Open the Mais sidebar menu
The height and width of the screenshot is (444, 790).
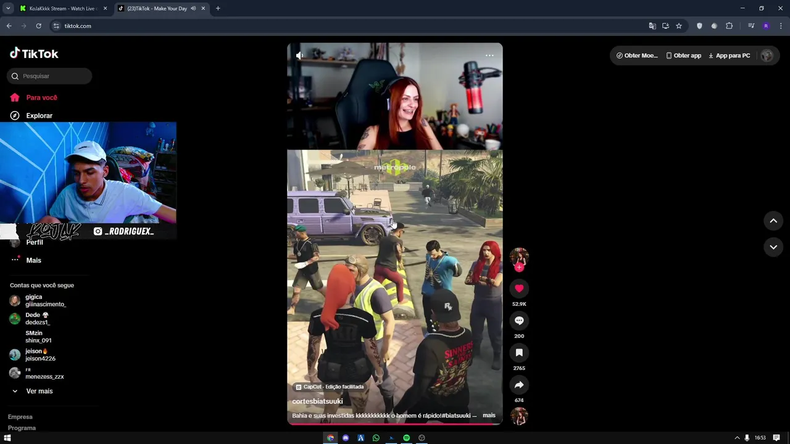pyautogui.click(x=26, y=260)
